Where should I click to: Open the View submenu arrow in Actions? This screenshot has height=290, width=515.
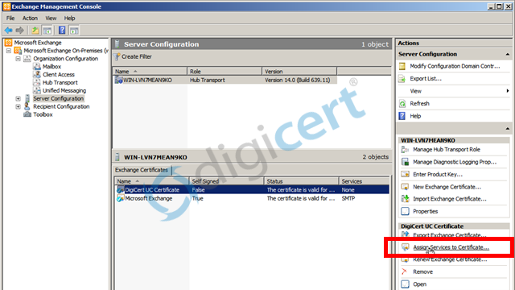[x=508, y=91]
